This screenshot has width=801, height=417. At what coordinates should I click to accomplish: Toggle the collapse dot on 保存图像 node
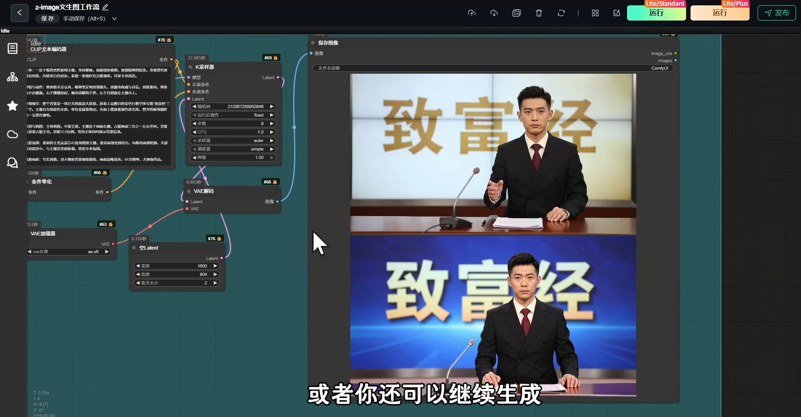[x=313, y=43]
